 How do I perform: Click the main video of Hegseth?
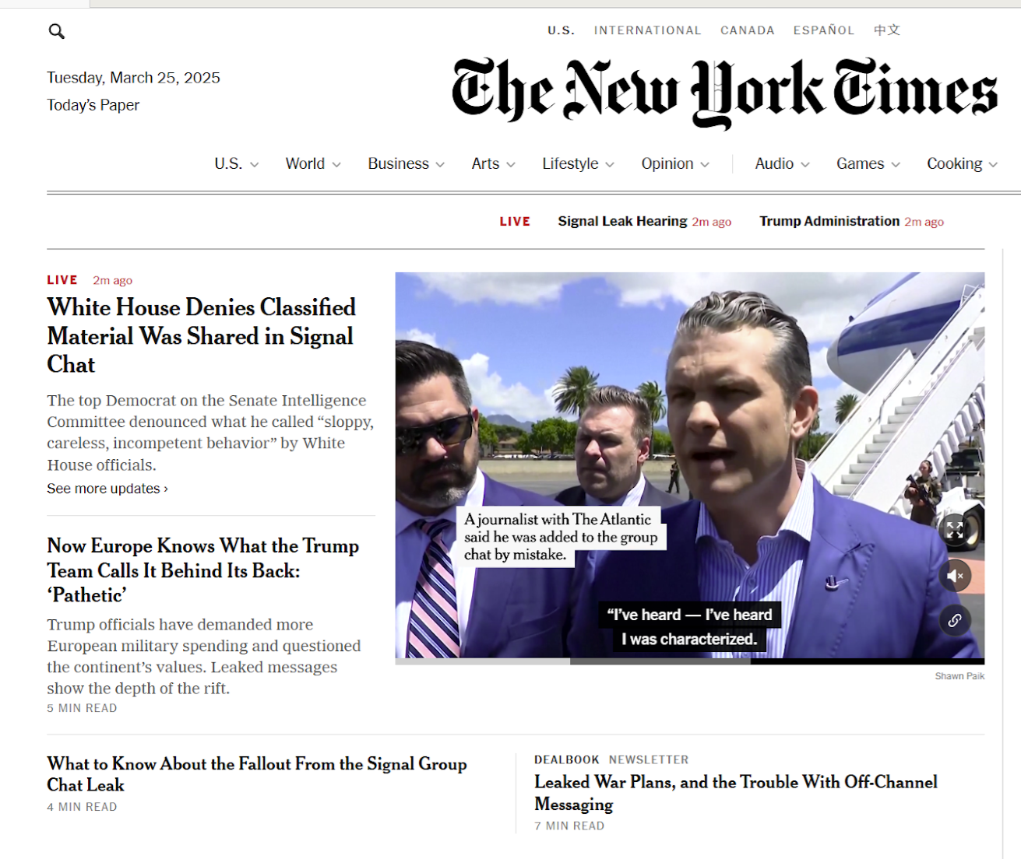pyautogui.click(x=689, y=465)
